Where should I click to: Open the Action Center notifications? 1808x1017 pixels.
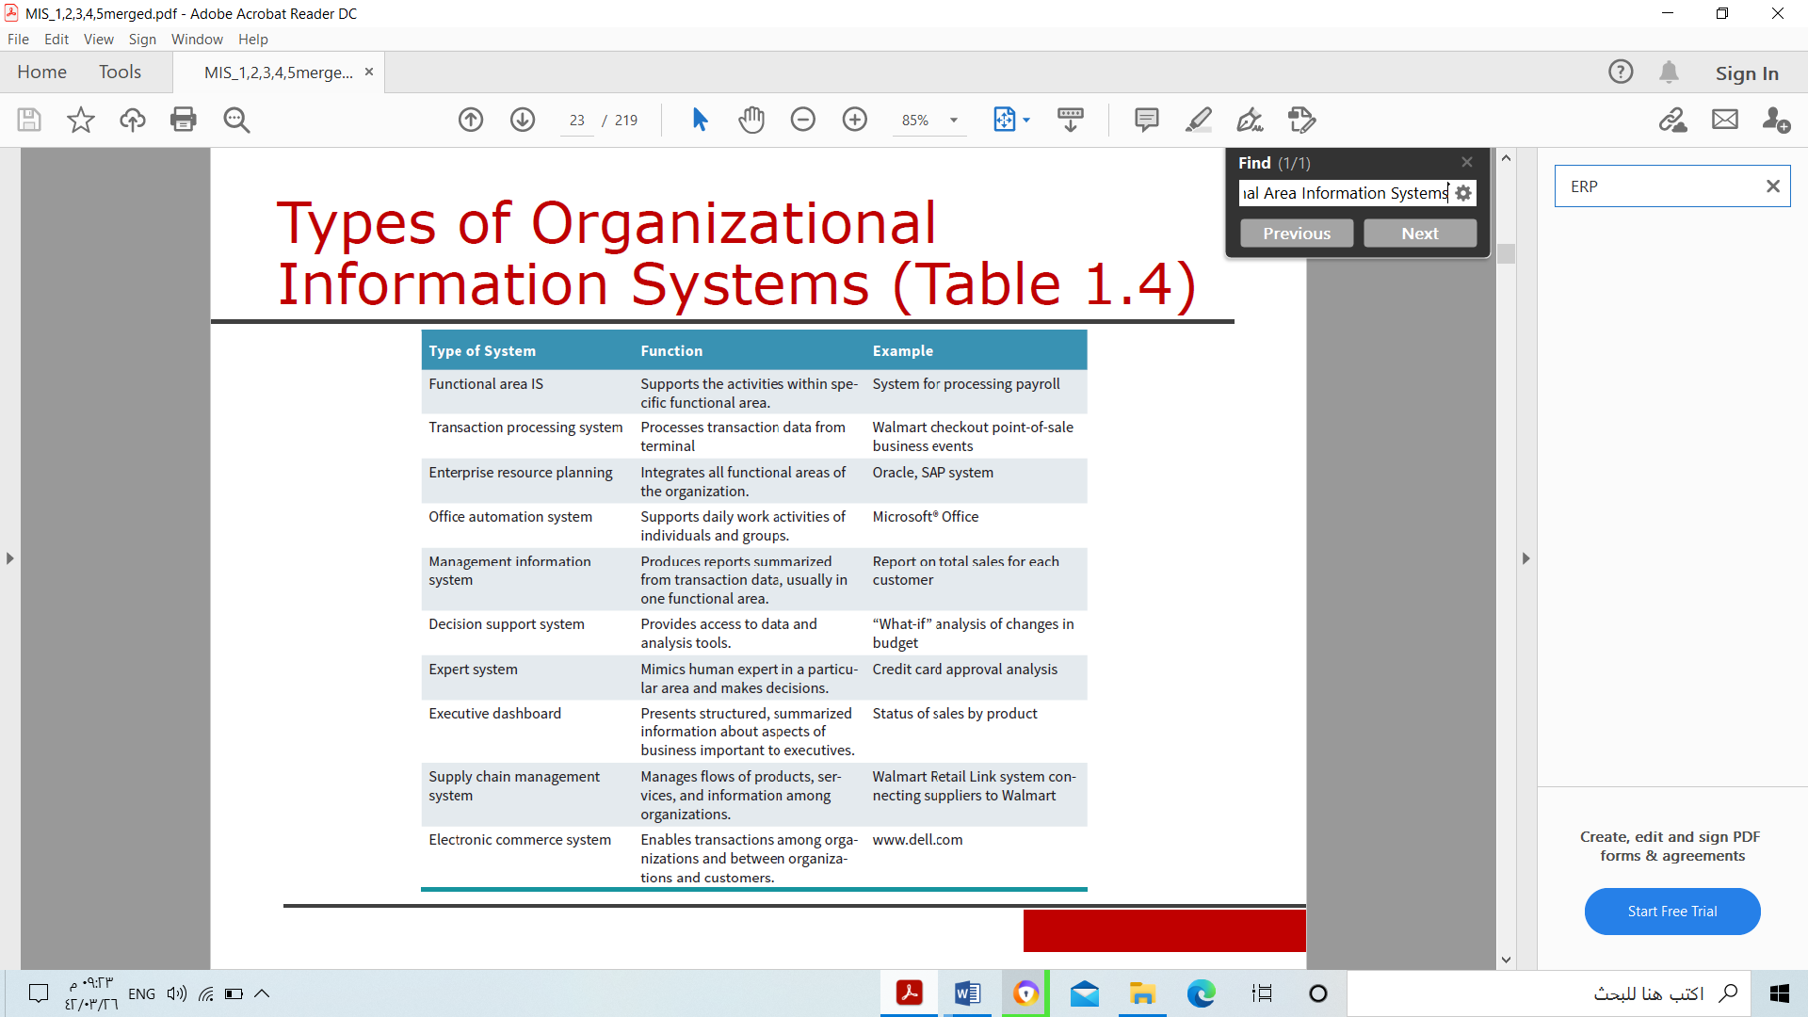click(x=39, y=993)
